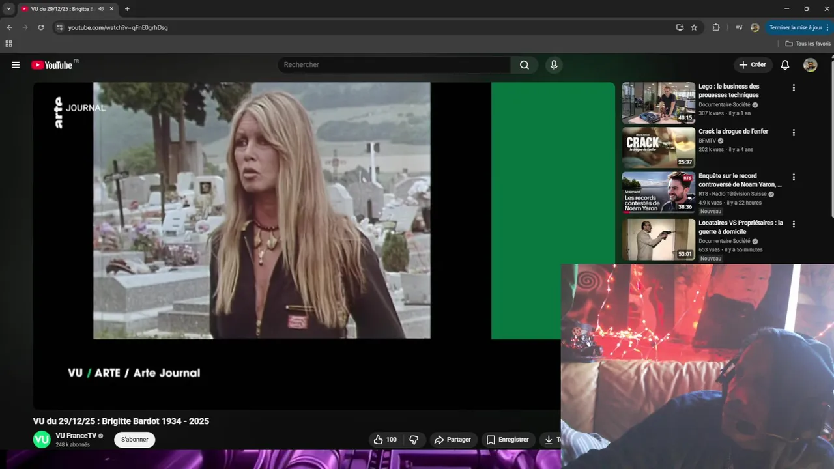Screen dimensions: 834x469
Task: Open the media control icon in toolbar
Action: (739, 27)
